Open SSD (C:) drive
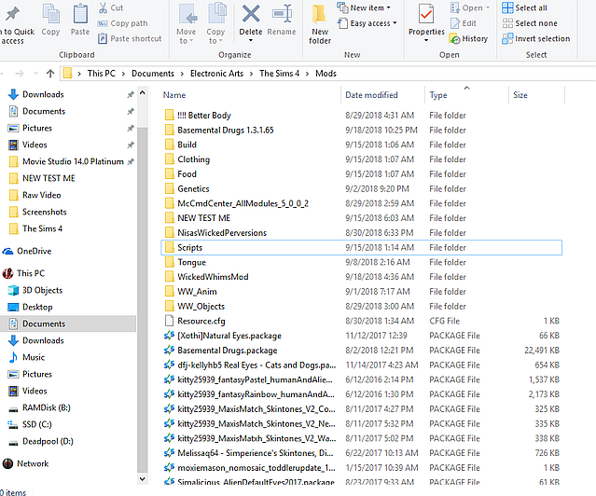Viewport: 596px width, 496px height. pyautogui.click(x=37, y=424)
